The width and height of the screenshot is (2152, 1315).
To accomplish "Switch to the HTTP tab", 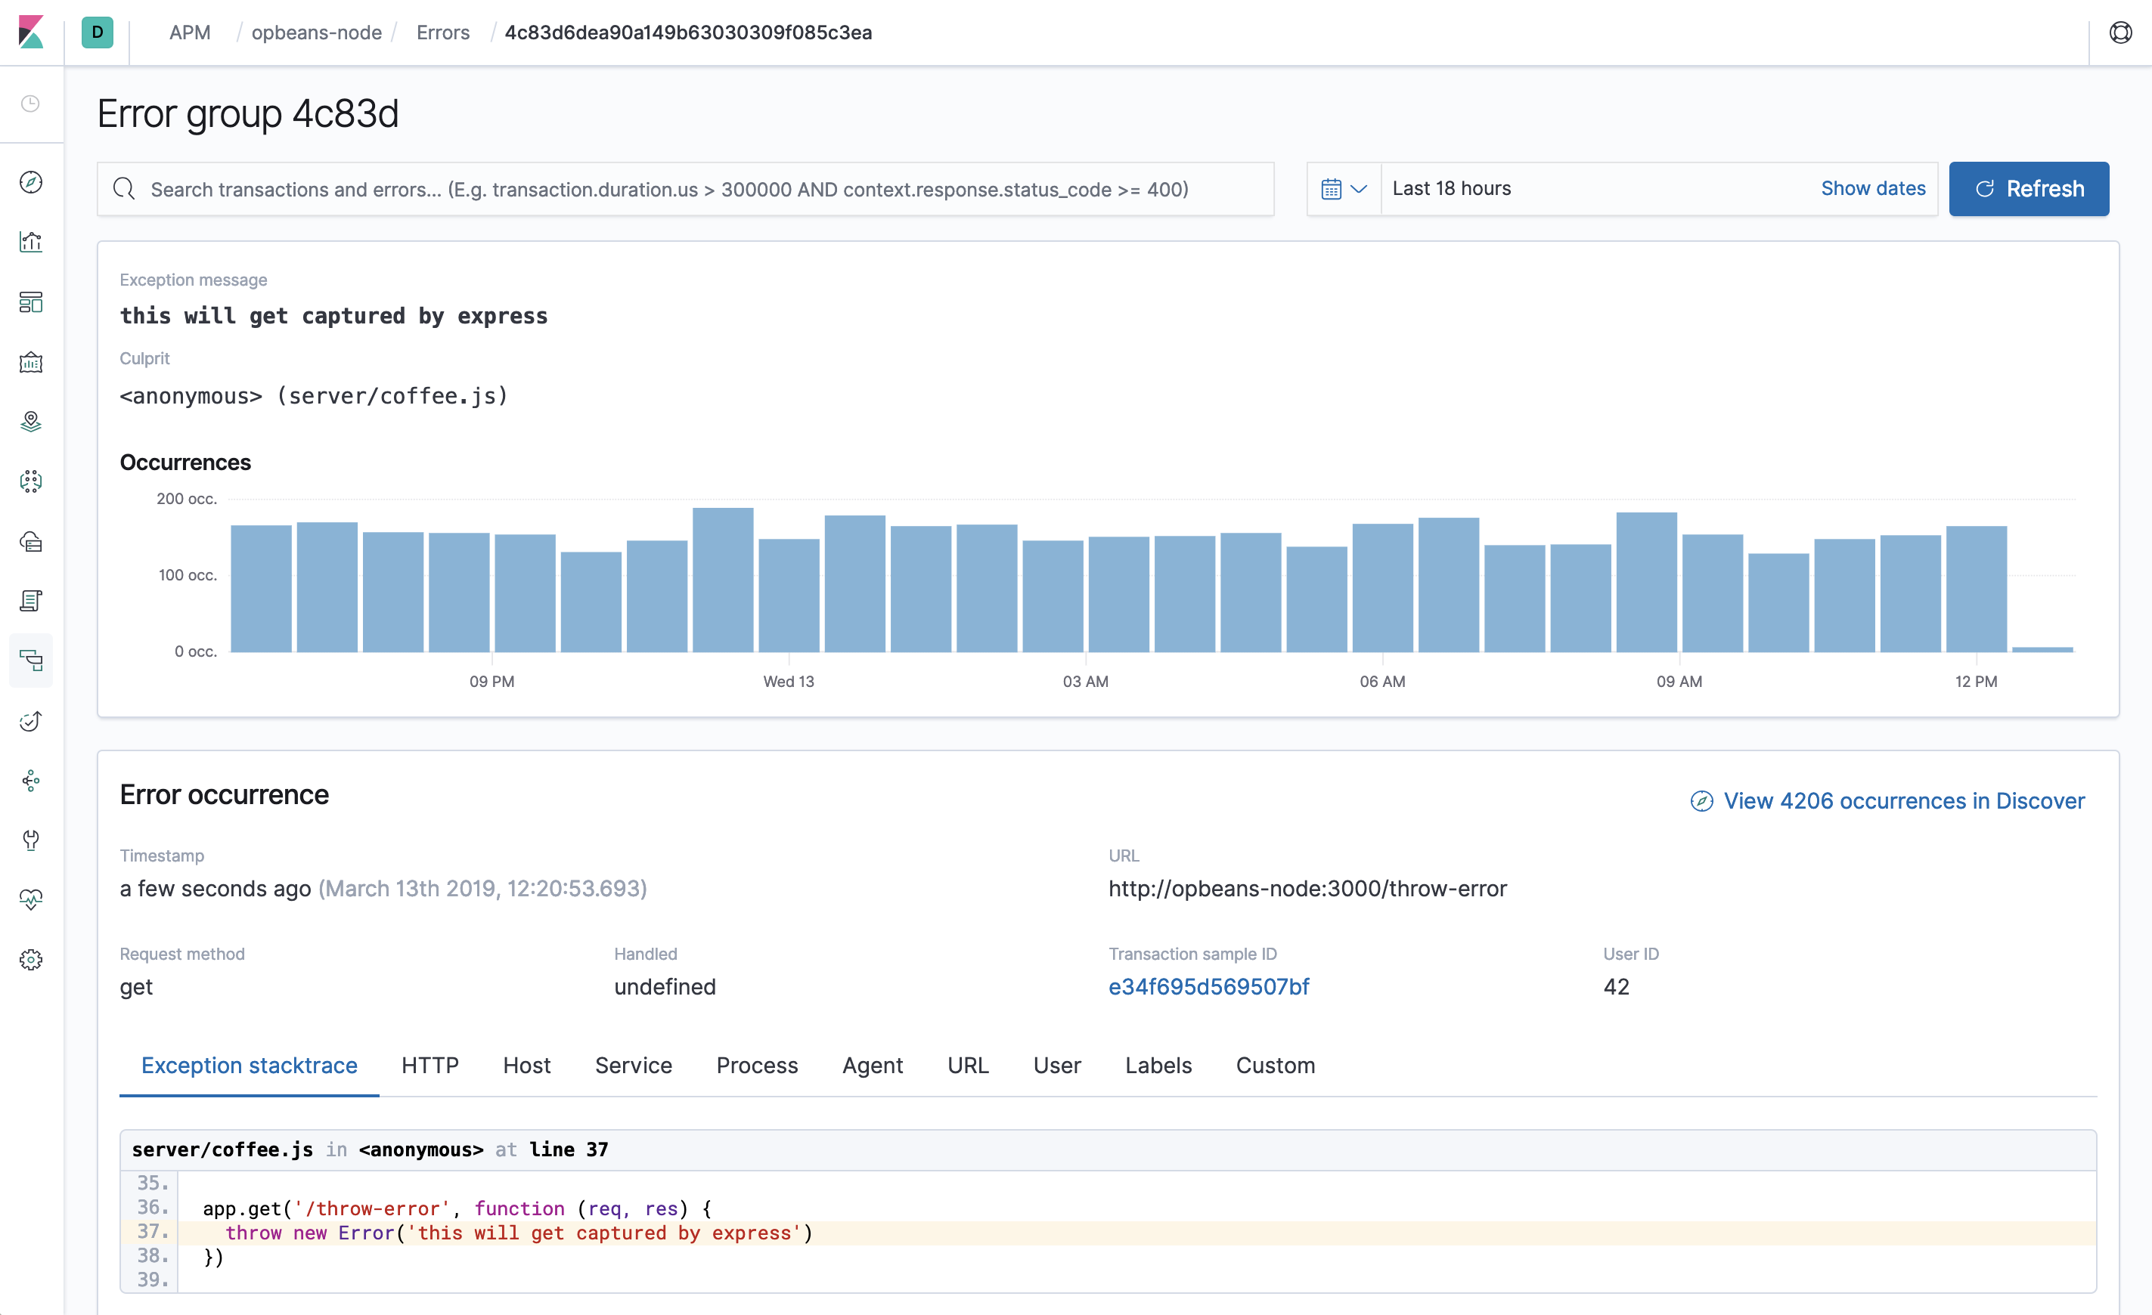I will [429, 1066].
